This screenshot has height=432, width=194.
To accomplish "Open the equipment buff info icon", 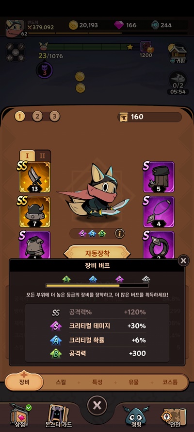I will pos(119,234).
